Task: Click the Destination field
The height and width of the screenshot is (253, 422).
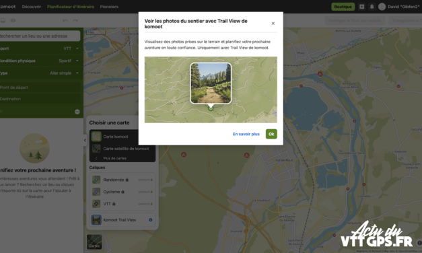Action: [40, 99]
